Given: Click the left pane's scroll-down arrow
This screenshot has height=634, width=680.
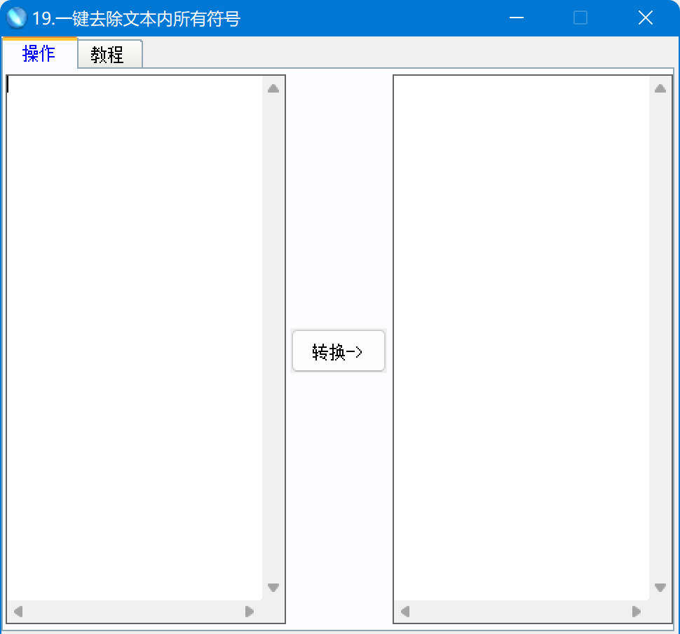Looking at the screenshot, I should [x=273, y=588].
